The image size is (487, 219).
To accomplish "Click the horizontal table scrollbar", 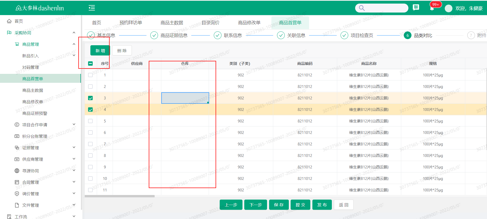I will 120,196.
